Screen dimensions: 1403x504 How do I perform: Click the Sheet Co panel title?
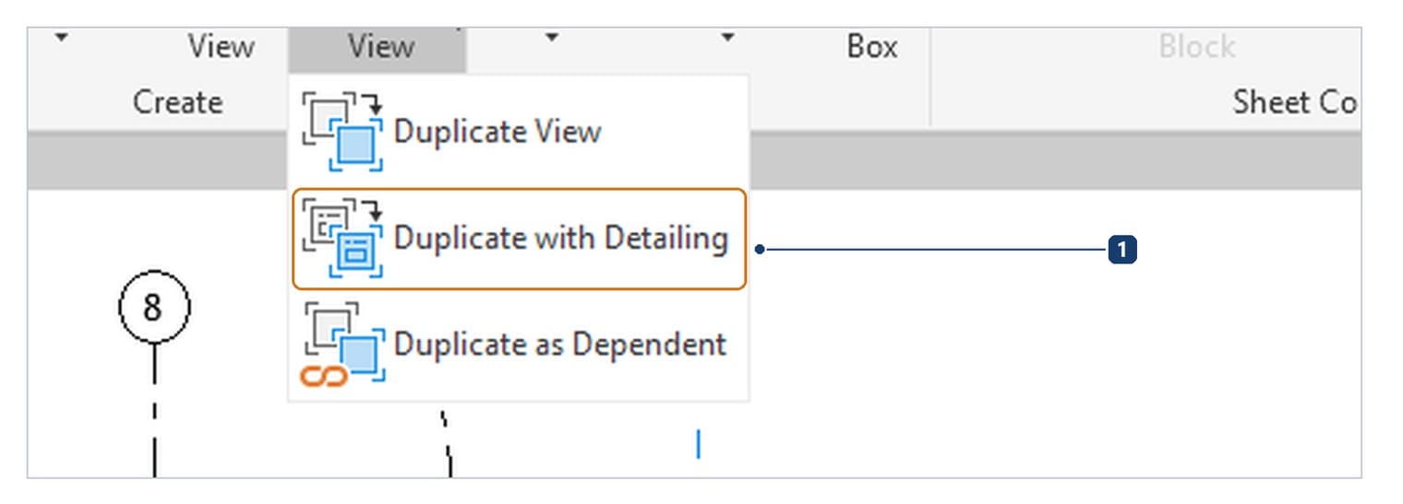[x=1294, y=101]
